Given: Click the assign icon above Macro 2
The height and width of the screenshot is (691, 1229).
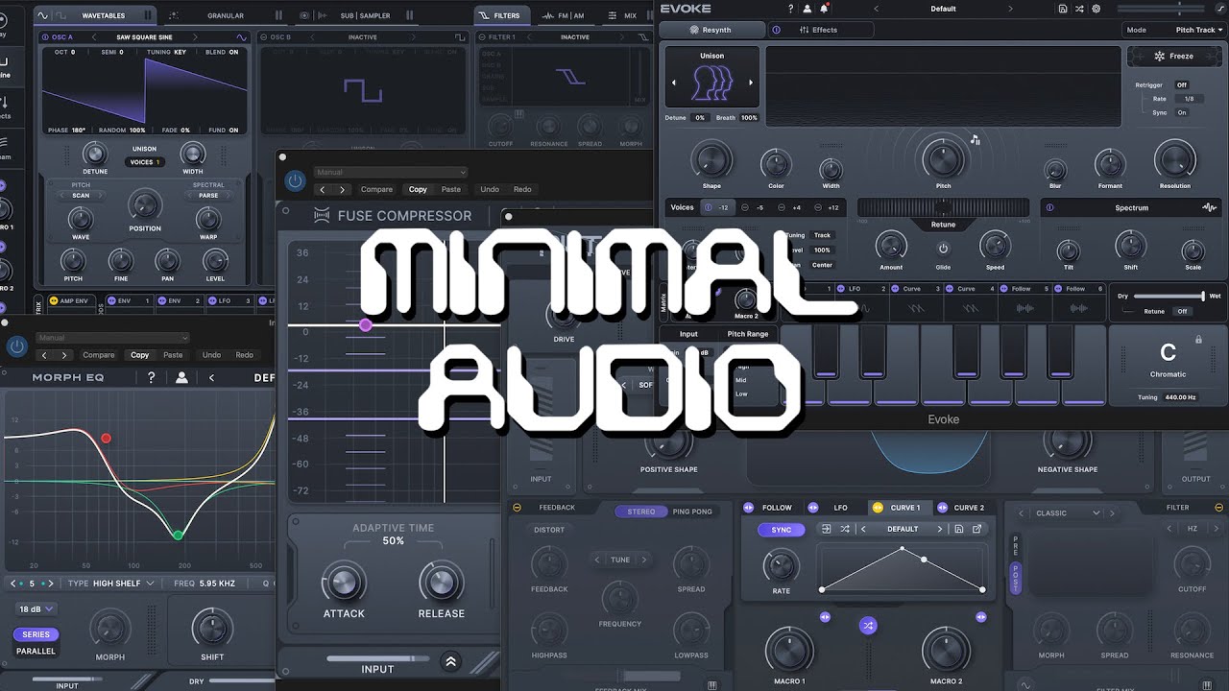Looking at the screenshot, I should click(980, 617).
